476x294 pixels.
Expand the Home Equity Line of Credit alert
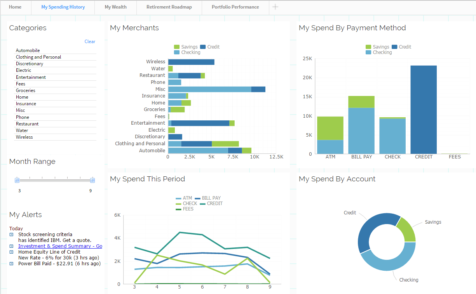(x=11, y=252)
